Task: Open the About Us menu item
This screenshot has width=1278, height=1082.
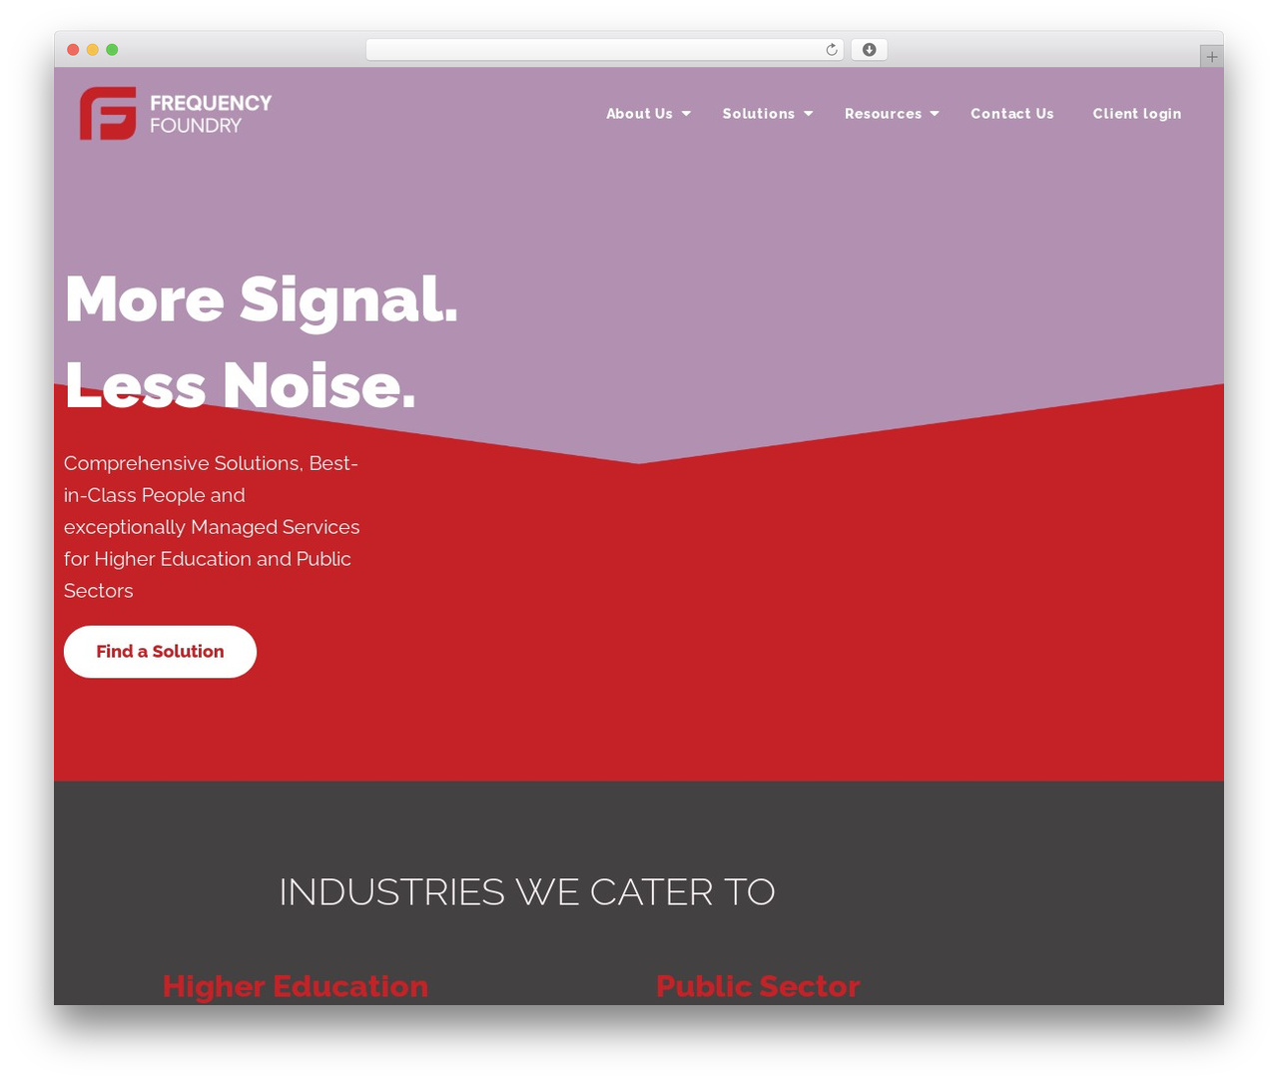Action: click(639, 114)
